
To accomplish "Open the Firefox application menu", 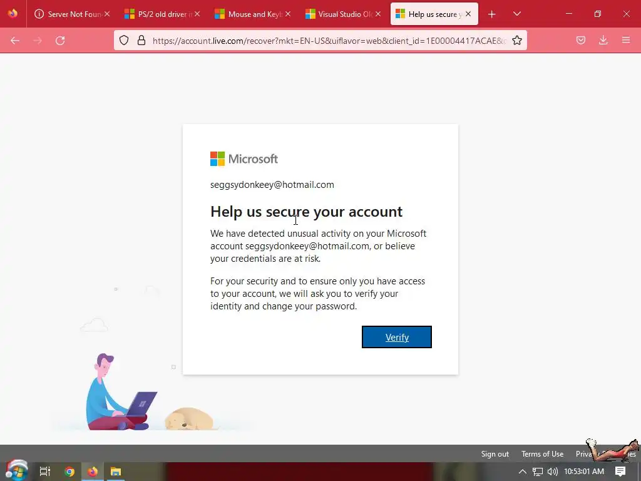I will tap(626, 40).
